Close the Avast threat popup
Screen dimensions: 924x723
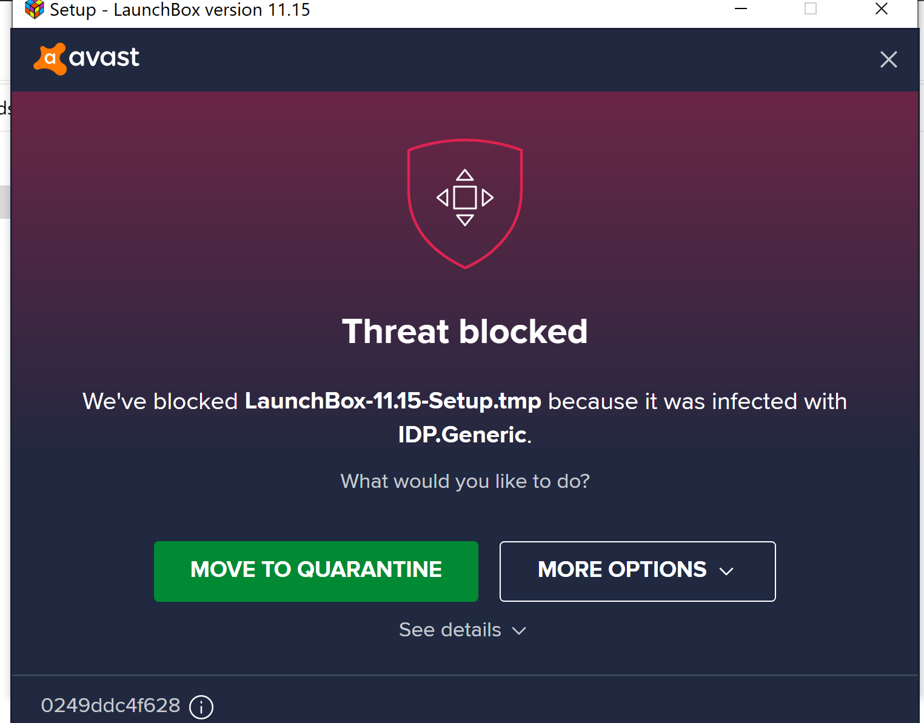(888, 59)
